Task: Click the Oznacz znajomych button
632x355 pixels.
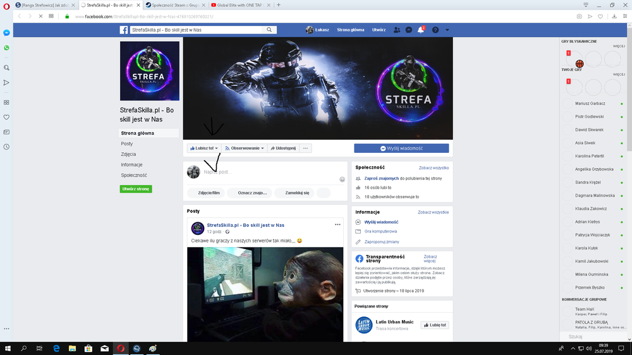Action: coord(250,193)
